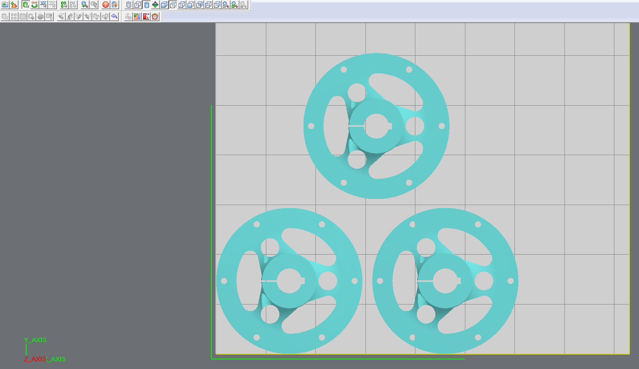Click the green orange nesting layout icon

click(x=137, y=17)
